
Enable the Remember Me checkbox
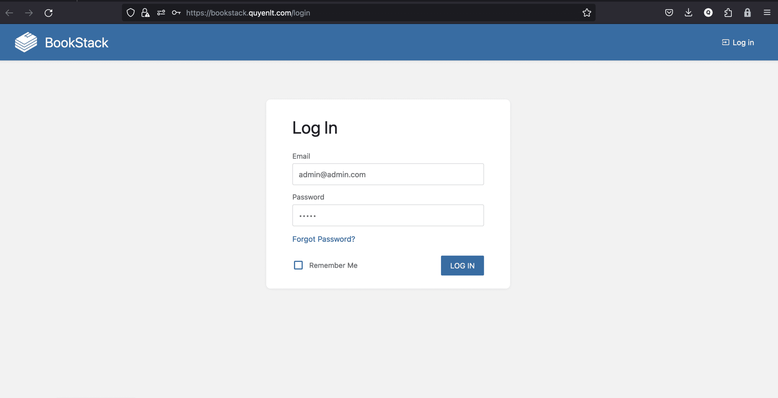[298, 265]
